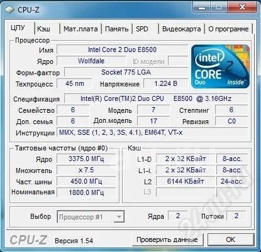The height and width of the screenshot is (252, 261).
Task: Click the Имя field showing Intel Core 2 Duo E8500
Action: coord(123,50)
